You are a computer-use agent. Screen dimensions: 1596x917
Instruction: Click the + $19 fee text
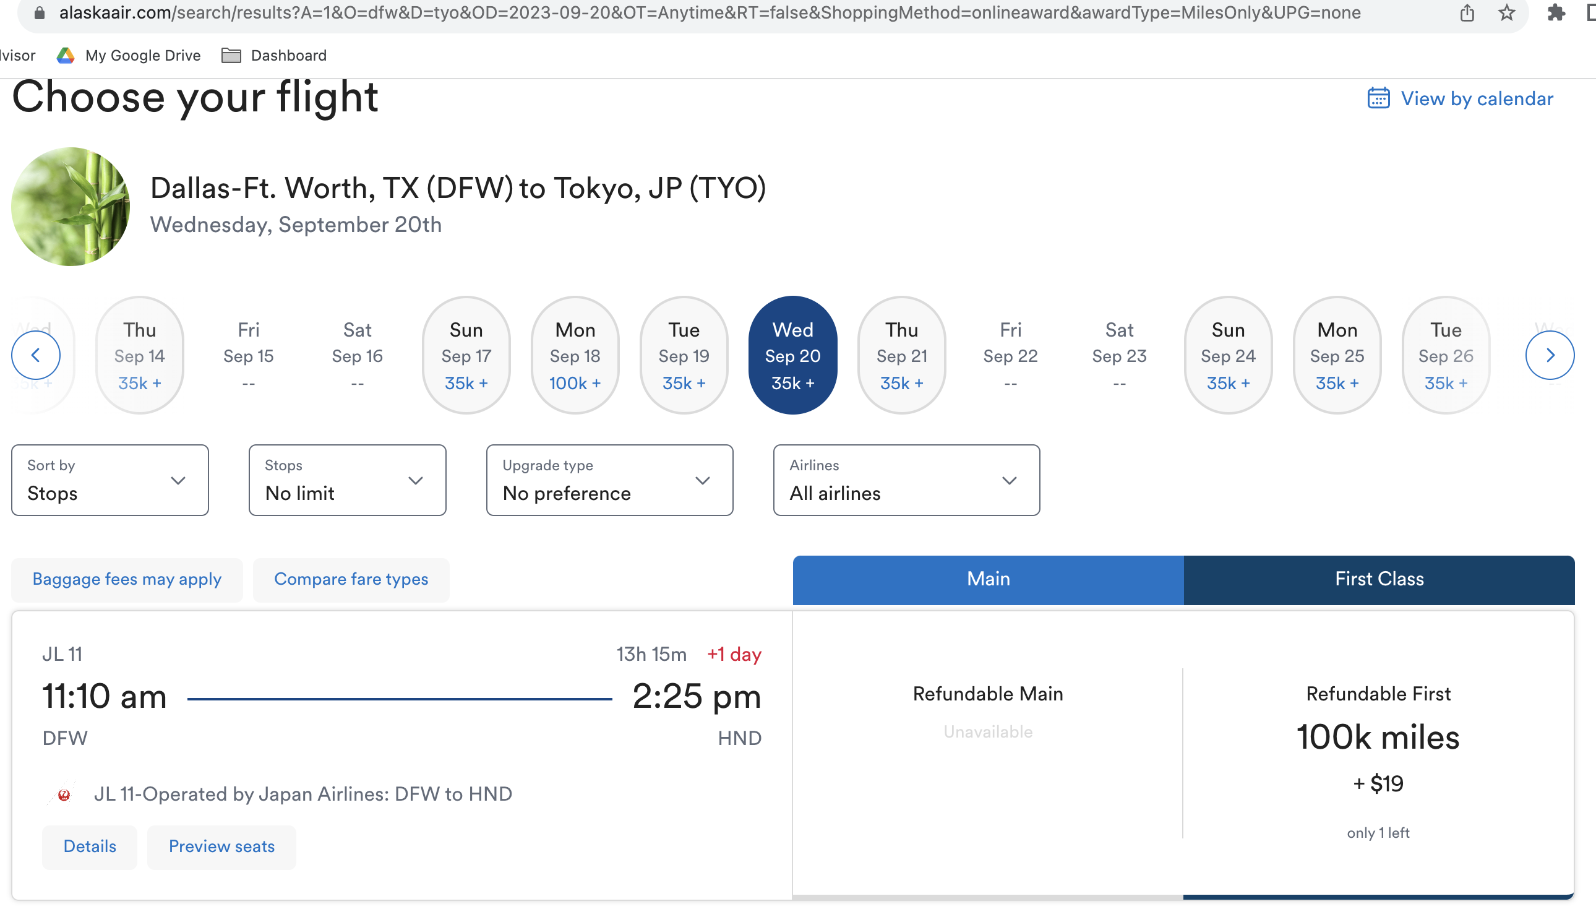(1378, 784)
